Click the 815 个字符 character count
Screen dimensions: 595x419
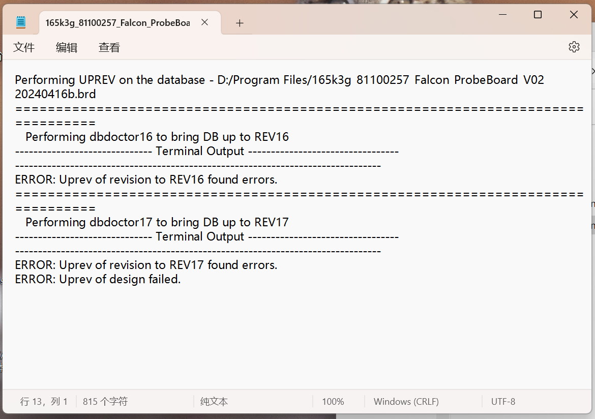pyautogui.click(x=105, y=401)
